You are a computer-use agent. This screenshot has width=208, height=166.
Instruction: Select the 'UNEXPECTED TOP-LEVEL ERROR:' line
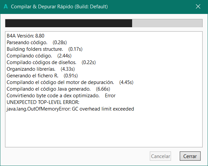click(43, 102)
